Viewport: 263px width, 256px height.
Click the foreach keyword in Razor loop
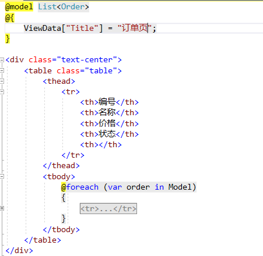click(82, 187)
